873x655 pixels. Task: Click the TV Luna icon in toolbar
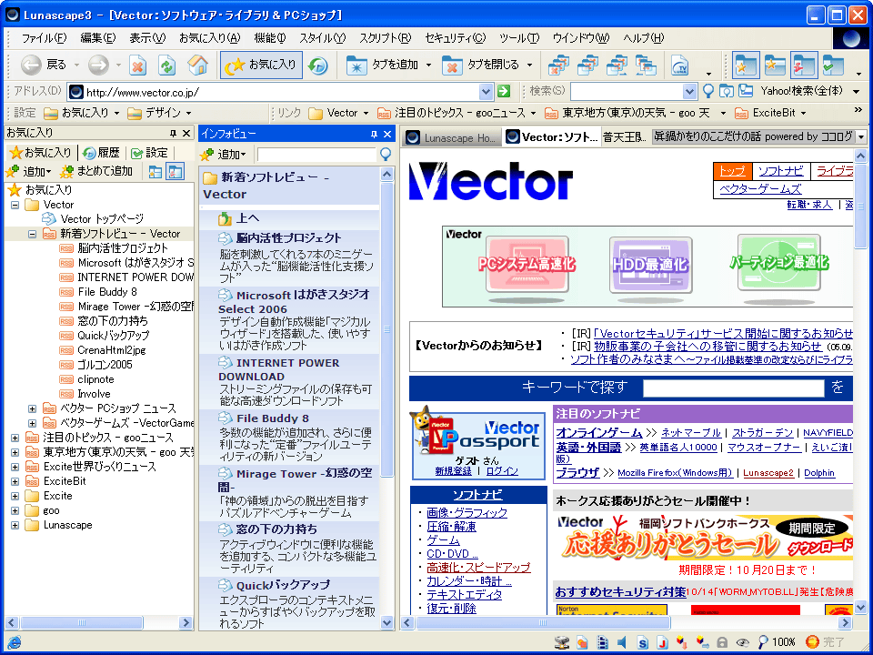click(x=680, y=65)
